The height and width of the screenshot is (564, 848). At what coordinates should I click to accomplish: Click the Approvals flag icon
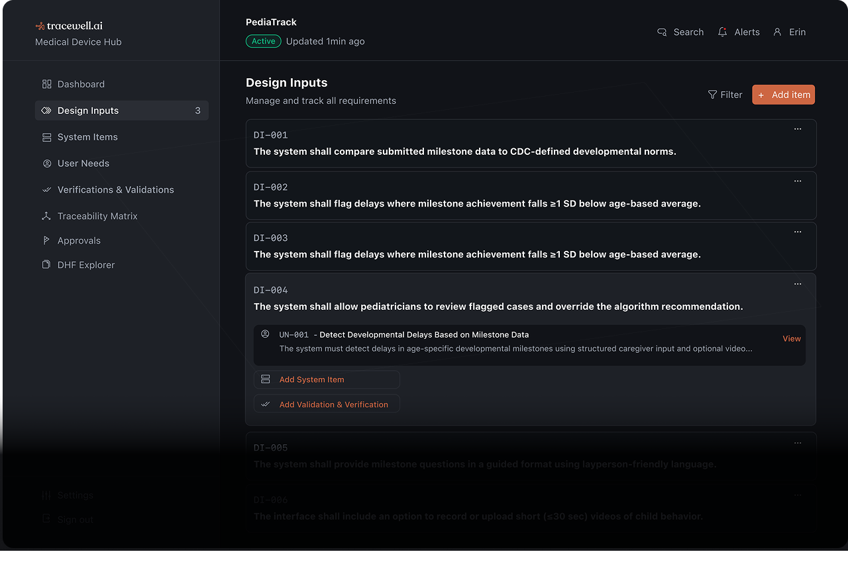pos(46,240)
